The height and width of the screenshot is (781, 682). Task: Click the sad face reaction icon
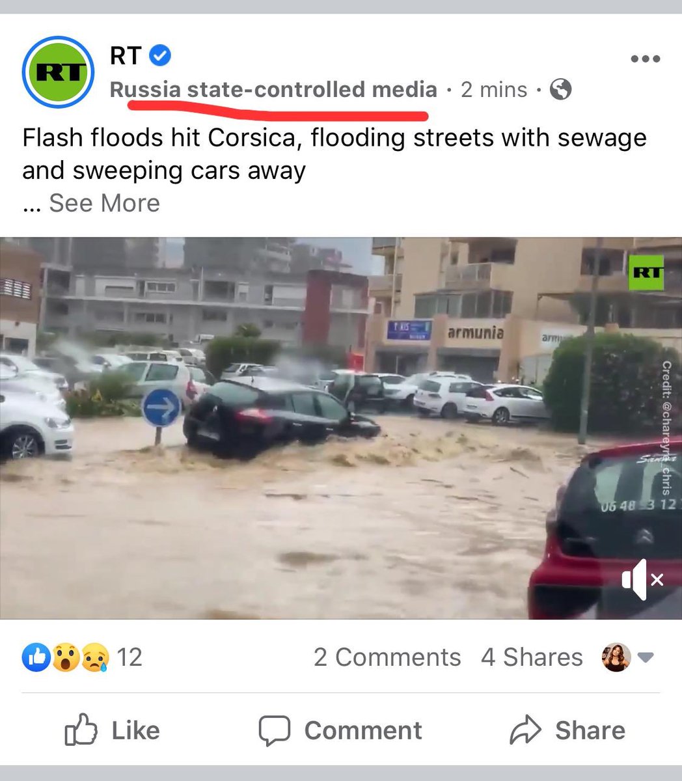click(94, 657)
